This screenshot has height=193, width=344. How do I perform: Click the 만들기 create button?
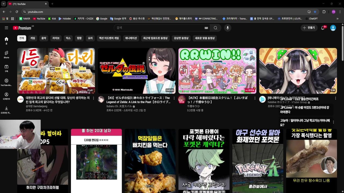coord(309,28)
